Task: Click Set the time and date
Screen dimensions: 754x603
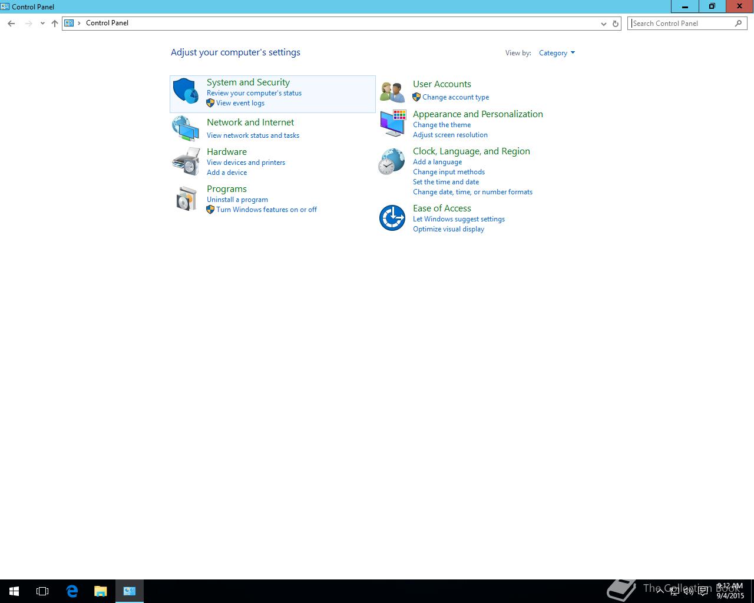Action: pos(446,182)
